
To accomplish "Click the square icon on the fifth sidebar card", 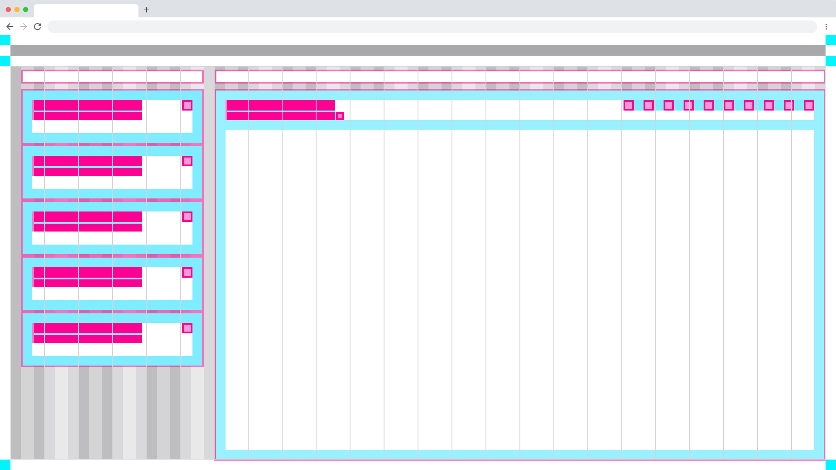I will pyautogui.click(x=187, y=328).
